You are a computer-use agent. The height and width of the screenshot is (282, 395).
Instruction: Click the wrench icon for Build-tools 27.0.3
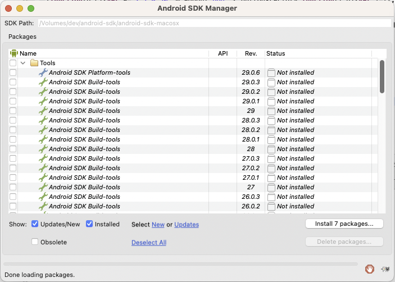[x=43, y=158]
